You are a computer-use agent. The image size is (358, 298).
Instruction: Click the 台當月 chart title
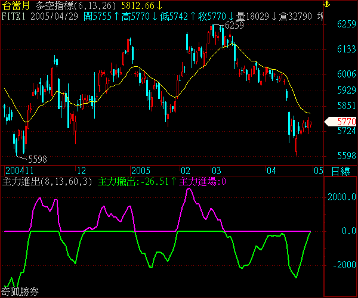point(16,5)
